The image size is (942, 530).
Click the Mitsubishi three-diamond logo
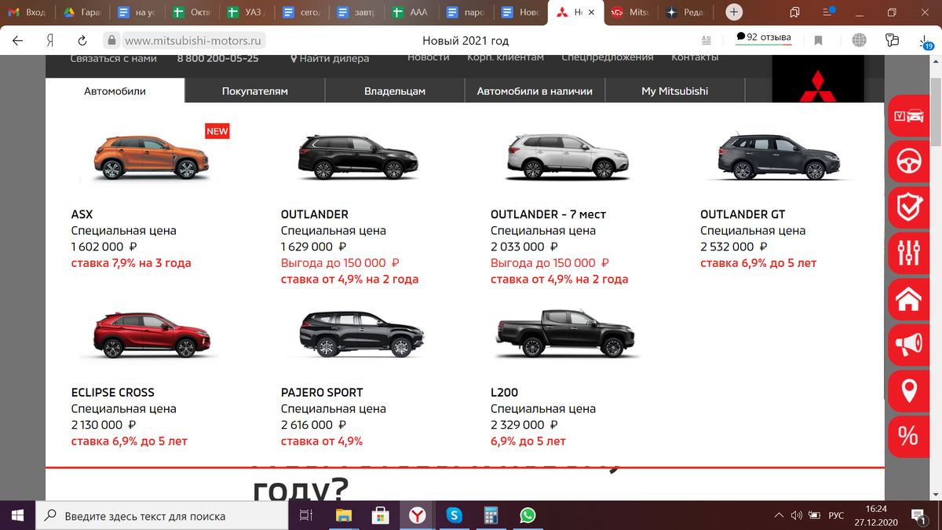(818, 86)
